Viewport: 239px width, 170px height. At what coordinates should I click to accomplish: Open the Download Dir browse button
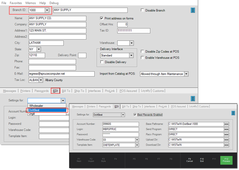226,145
